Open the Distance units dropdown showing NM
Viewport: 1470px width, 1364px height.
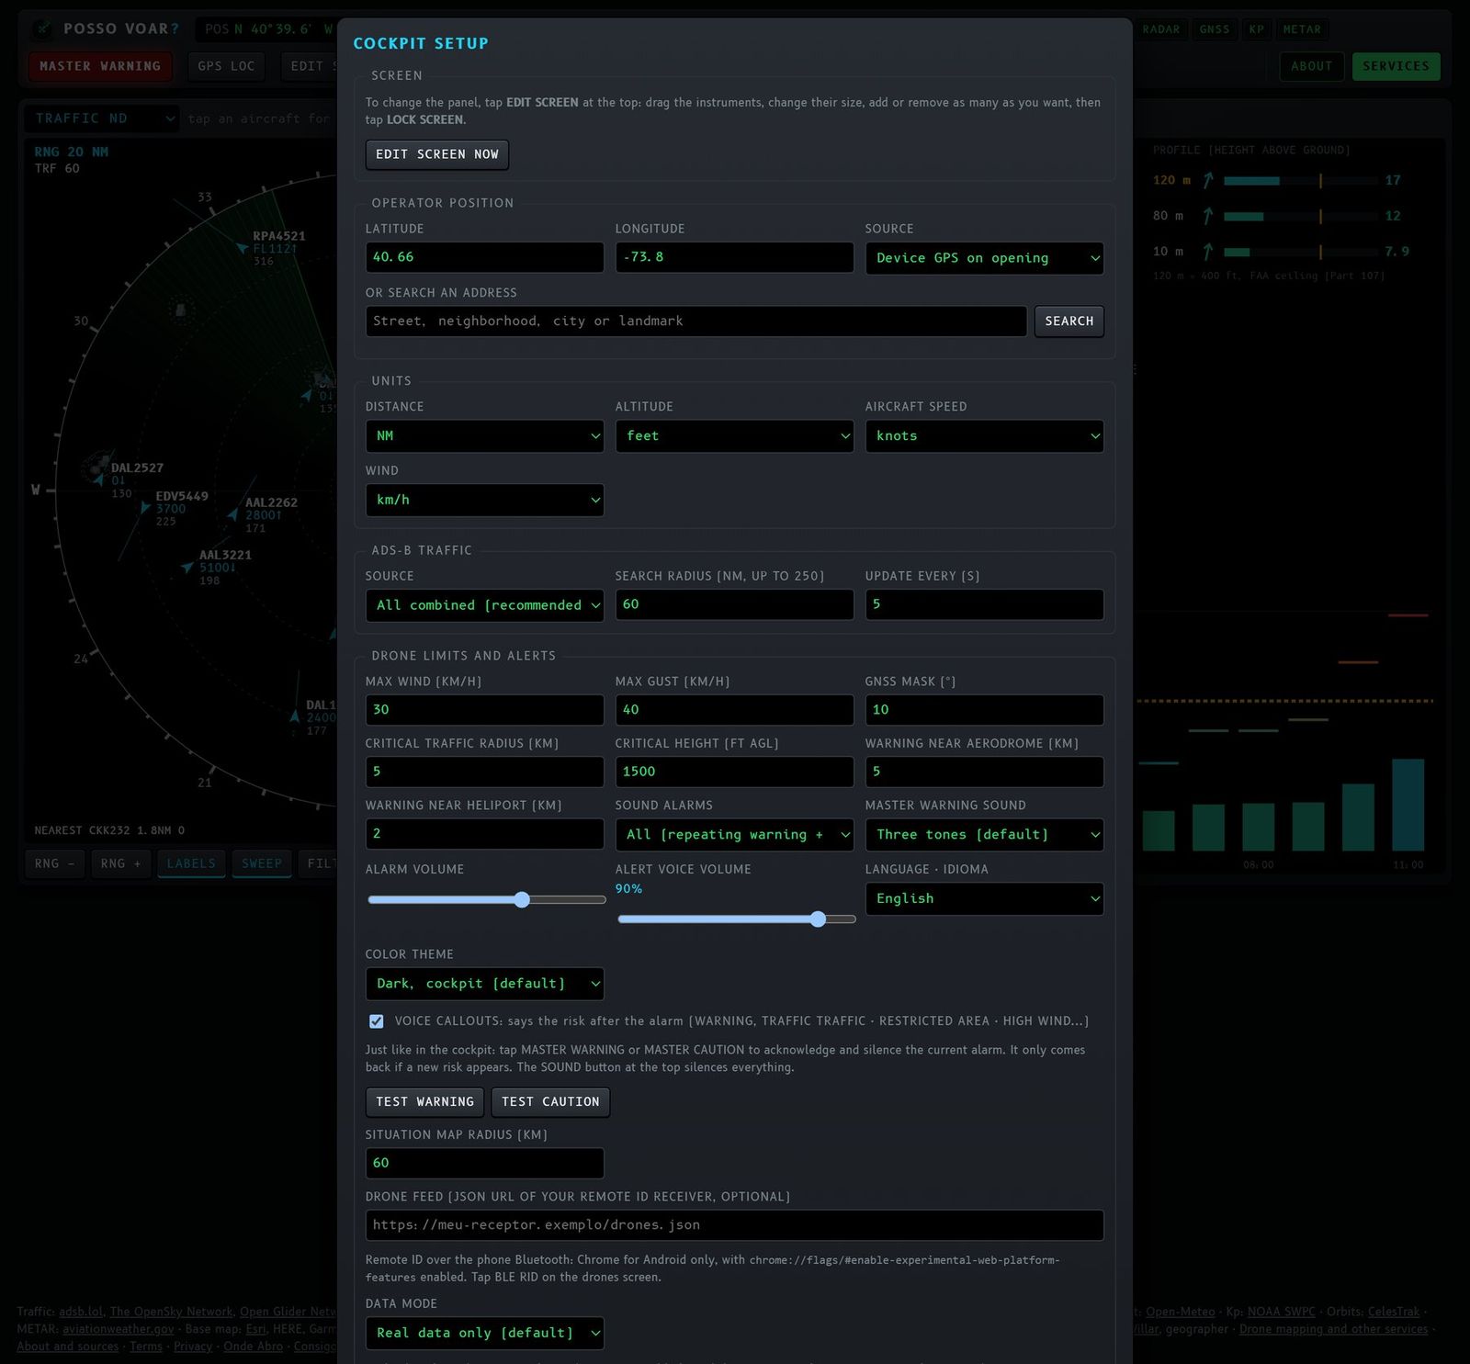point(484,436)
